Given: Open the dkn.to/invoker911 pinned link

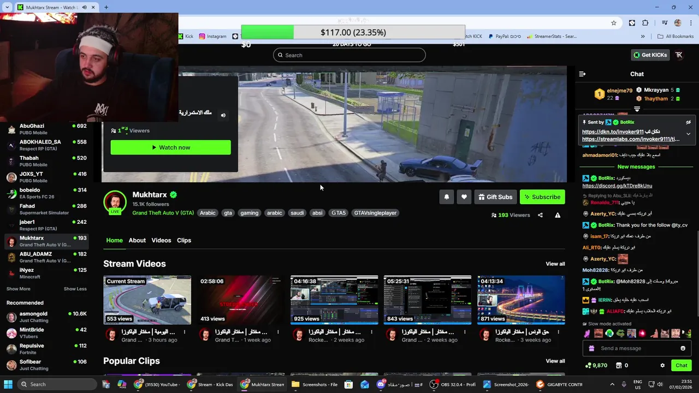Looking at the screenshot, I should pyautogui.click(x=613, y=132).
